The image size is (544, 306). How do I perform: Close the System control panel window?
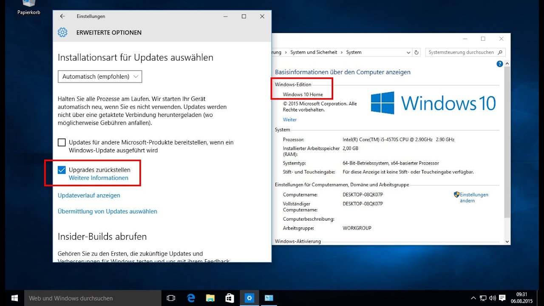(x=501, y=39)
